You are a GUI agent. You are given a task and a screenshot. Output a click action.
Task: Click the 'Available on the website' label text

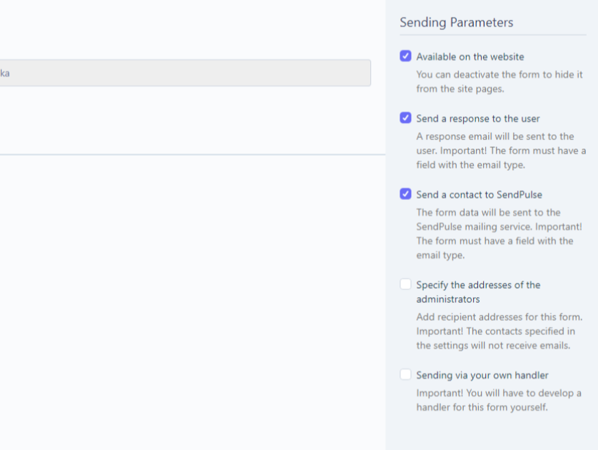click(x=470, y=57)
